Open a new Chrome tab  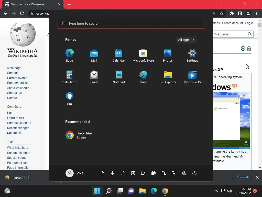click(69, 4)
